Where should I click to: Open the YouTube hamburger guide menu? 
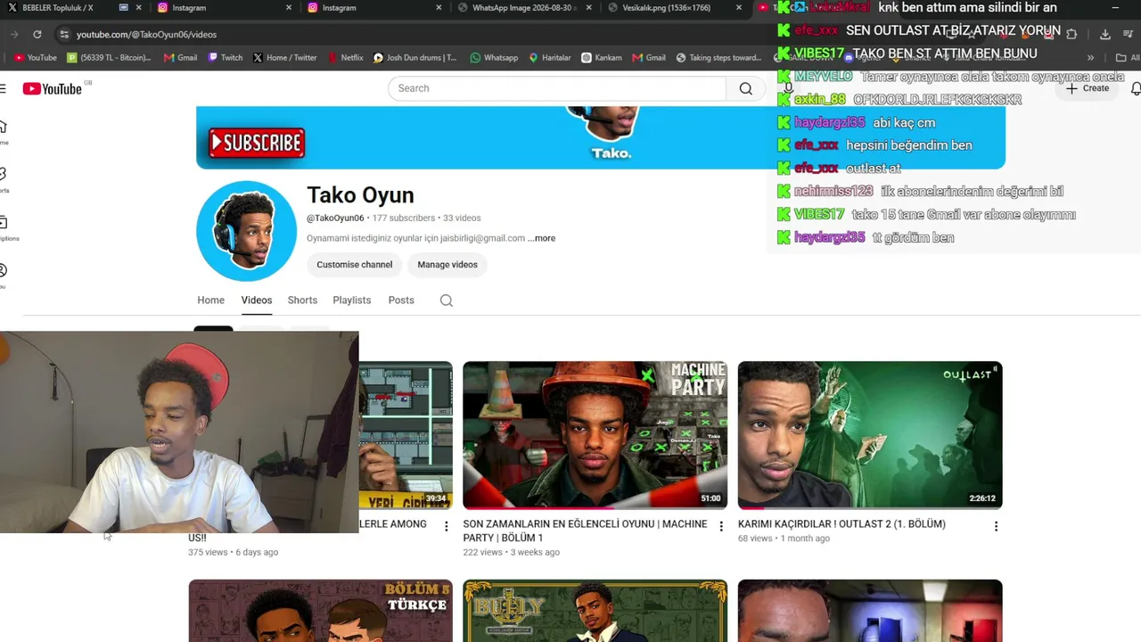(x=4, y=88)
